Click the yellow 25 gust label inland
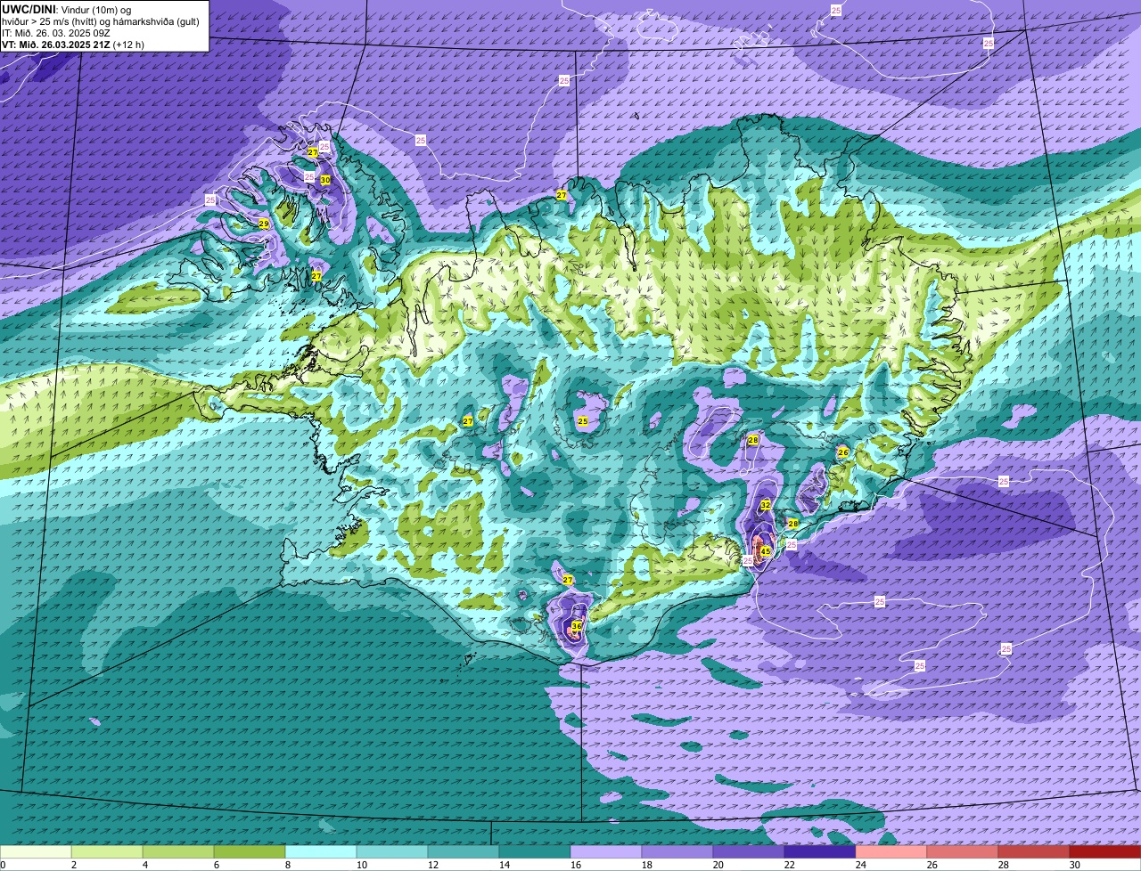The image size is (1141, 871). (583, 421)
